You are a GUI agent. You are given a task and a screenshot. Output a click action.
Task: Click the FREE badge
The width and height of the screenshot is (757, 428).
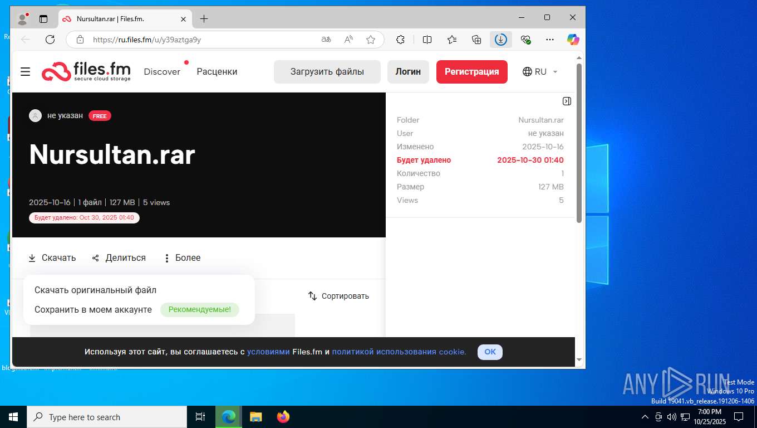coord(100,116)
